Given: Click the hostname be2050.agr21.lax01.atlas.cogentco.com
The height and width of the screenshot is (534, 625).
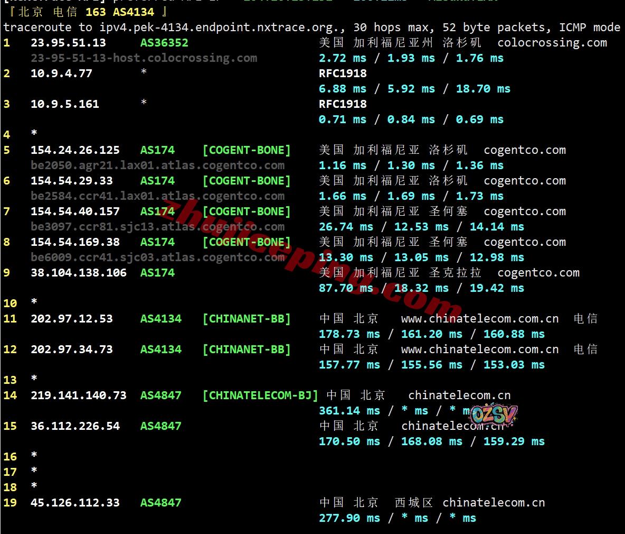Looking at the screenshot, I should (157, 165).
